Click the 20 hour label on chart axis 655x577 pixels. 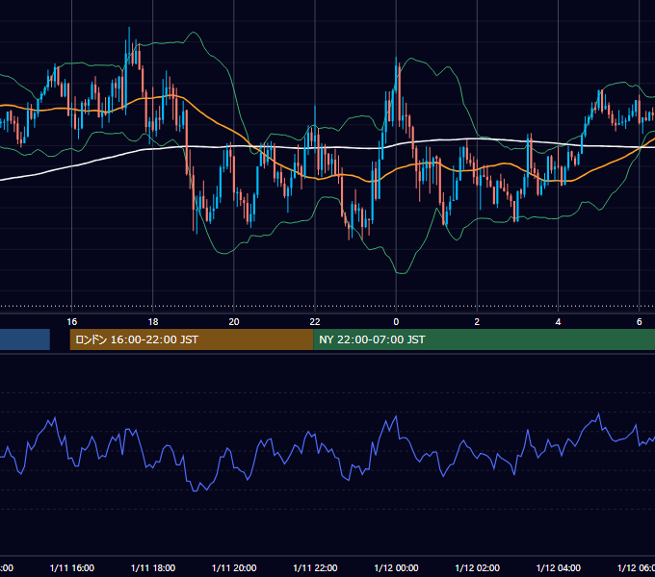(234, 322)
